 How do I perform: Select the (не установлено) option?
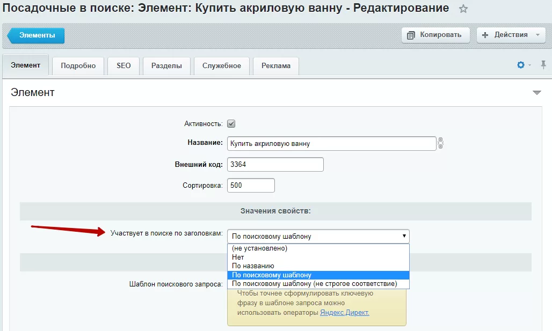[x=318, y=248]
